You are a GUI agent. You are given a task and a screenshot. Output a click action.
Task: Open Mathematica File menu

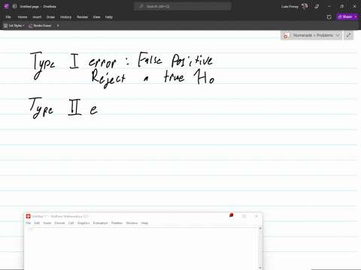point(29,223)
